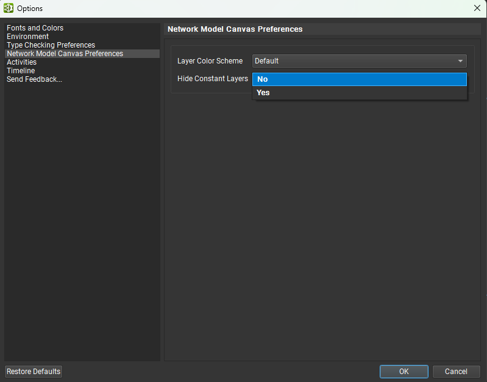Viewport: 487px width, 382px height.
Task: Cancel the Options dialog
Action: click(455, 372)
